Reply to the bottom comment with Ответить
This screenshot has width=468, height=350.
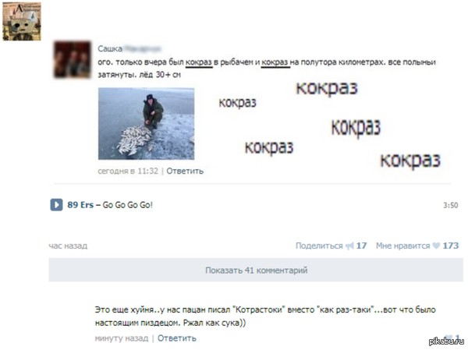[x=177, y=338]
